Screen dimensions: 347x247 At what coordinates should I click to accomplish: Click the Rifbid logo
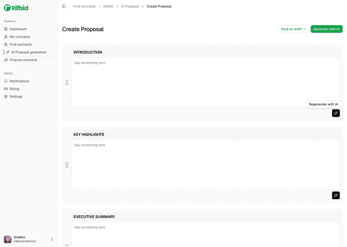(x=16, y=8)
